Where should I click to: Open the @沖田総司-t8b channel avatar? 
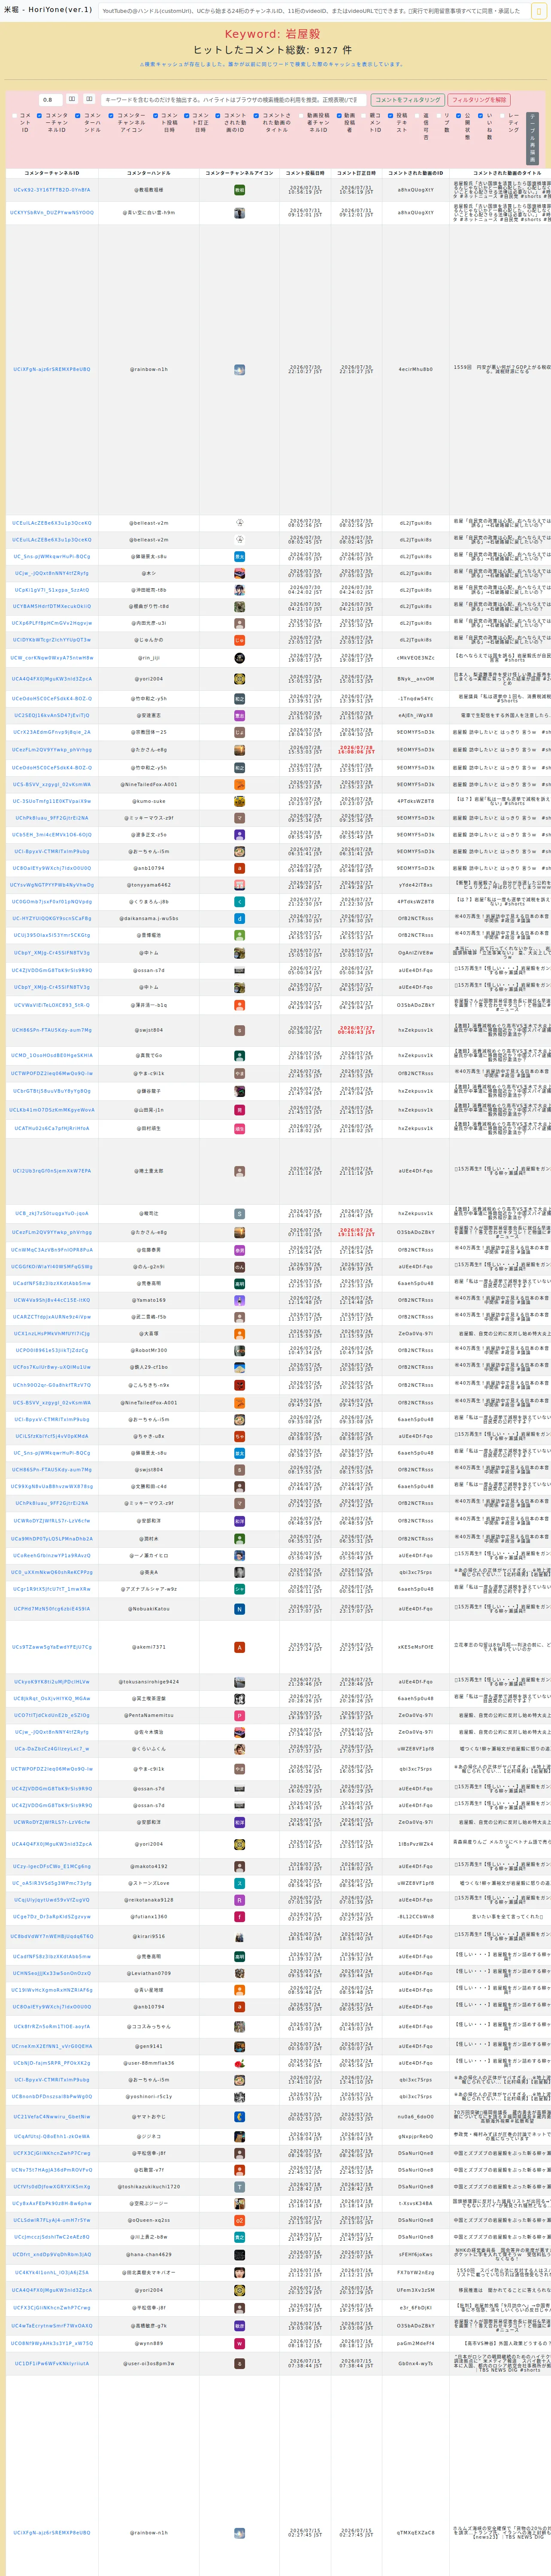pyautogui.click(x=239, y=590)
